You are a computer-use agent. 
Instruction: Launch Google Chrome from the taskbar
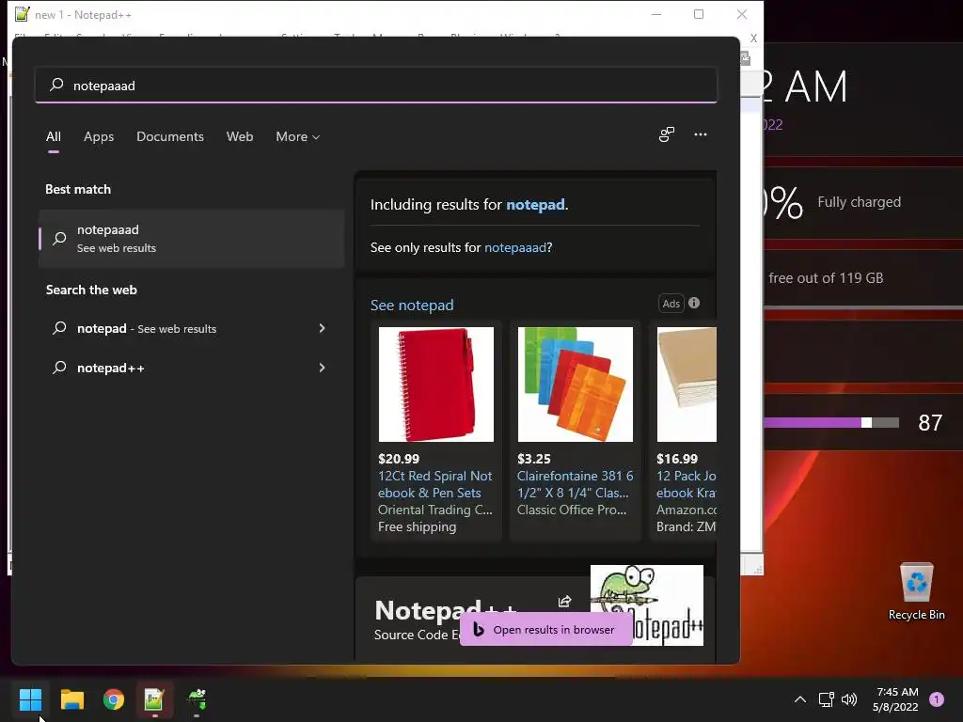click(114, 699)
